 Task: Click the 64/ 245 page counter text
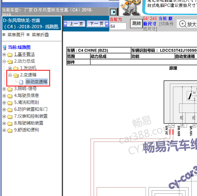(x=150, y=18)
